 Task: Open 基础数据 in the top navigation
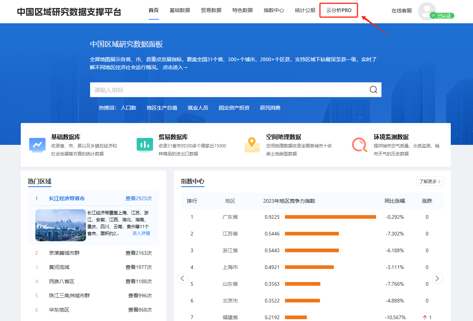coord(180,10)
